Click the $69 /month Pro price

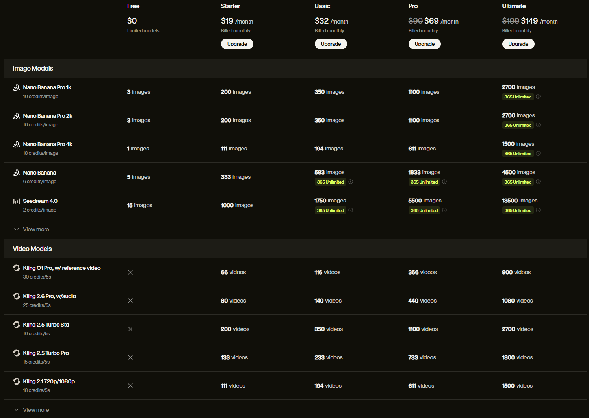tap(441, 21)
